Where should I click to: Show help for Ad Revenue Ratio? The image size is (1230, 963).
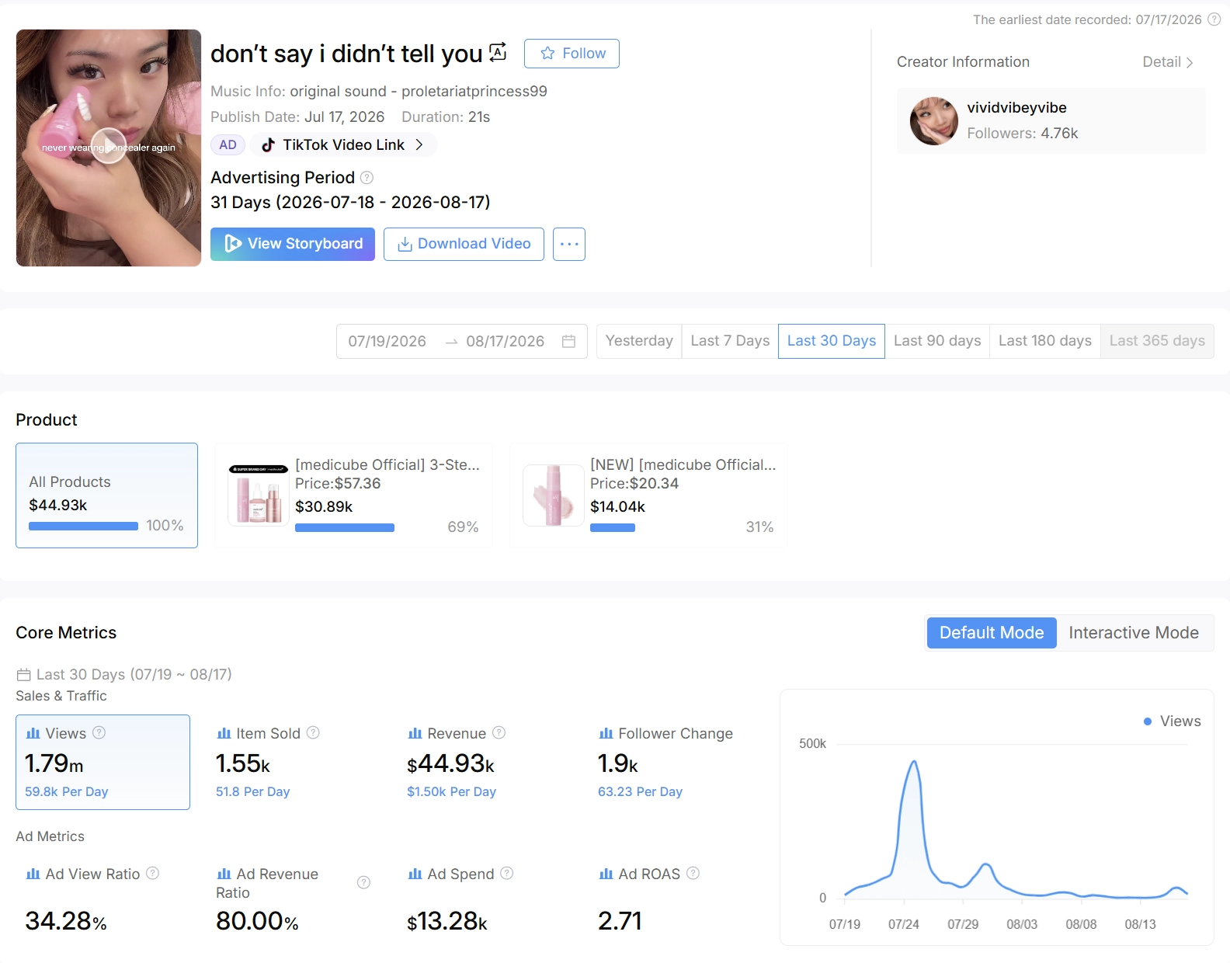pyautogui.click(x=363, y=882)
